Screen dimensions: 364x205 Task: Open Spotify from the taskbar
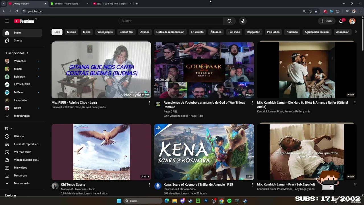229,201
